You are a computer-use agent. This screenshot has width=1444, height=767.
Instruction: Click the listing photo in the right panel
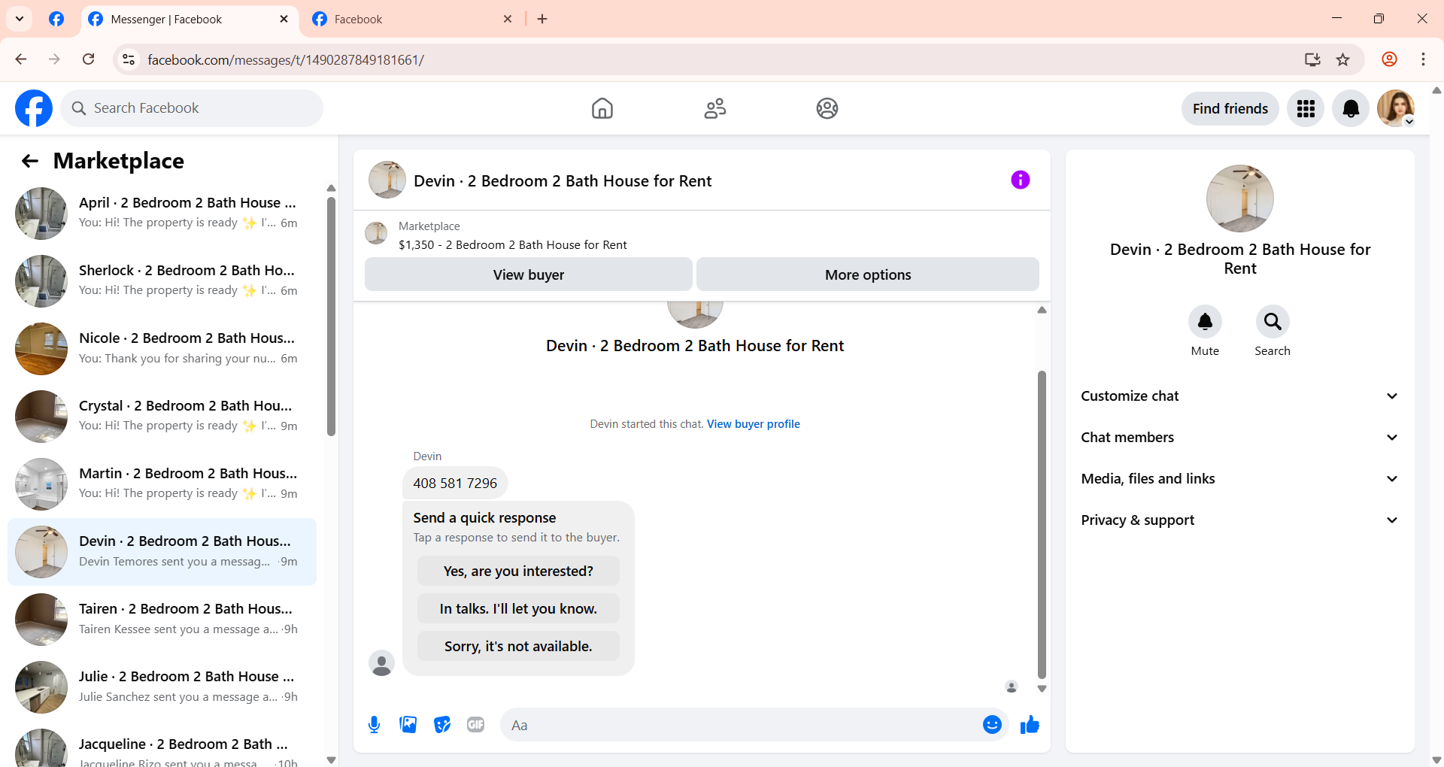pos(1240,199)
